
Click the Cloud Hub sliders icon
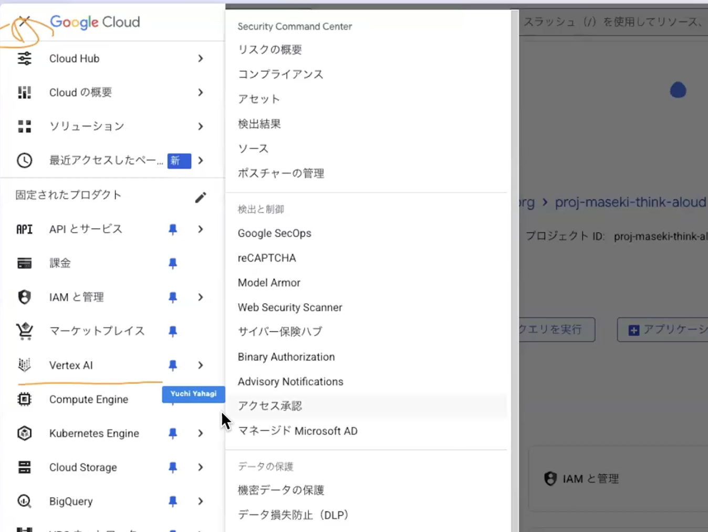tap(24, 58)
